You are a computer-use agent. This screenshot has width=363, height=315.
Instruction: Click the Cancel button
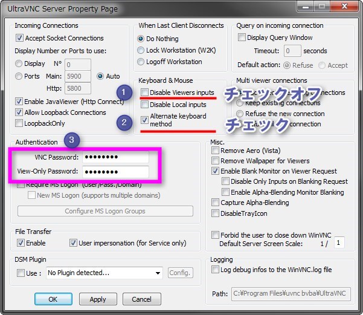tap(142, 299)
